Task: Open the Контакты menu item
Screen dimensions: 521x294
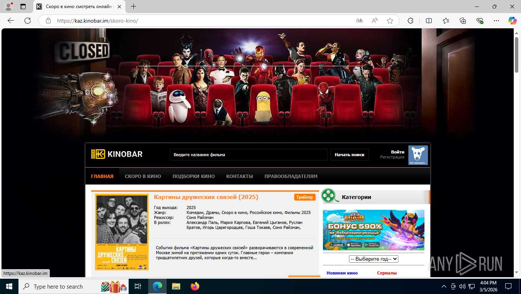Action: coord(239,176)
